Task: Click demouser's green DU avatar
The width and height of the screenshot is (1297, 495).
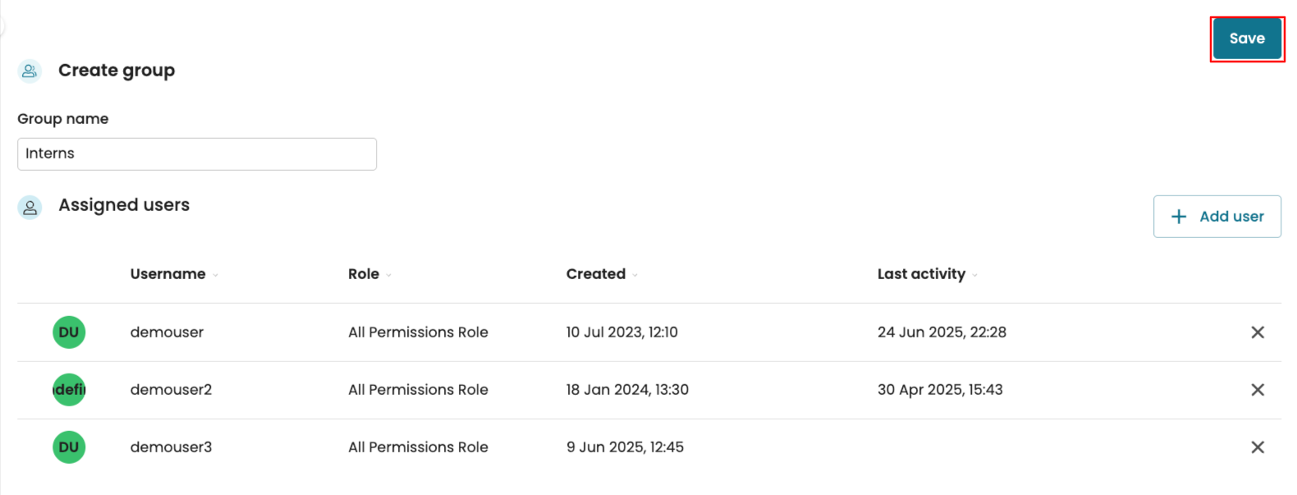Action: 69,332
